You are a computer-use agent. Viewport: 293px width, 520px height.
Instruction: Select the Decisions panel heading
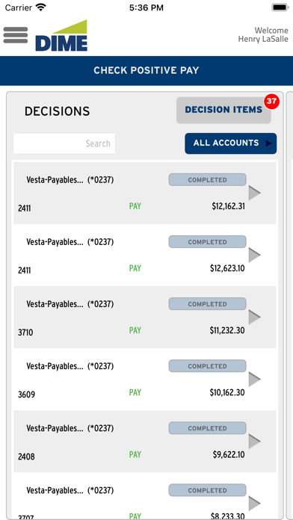[x=57, y=111]
